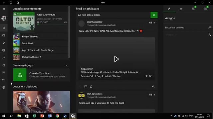Open Steam from the taskbar
This screenshot has height=119, width=213.
(65, 116)
